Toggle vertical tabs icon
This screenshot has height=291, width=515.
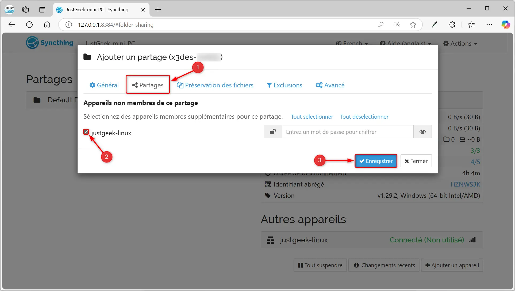click(x=42, y=10)
